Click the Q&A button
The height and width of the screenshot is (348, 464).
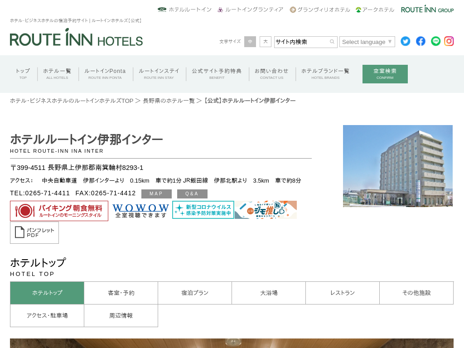point(192,194)
